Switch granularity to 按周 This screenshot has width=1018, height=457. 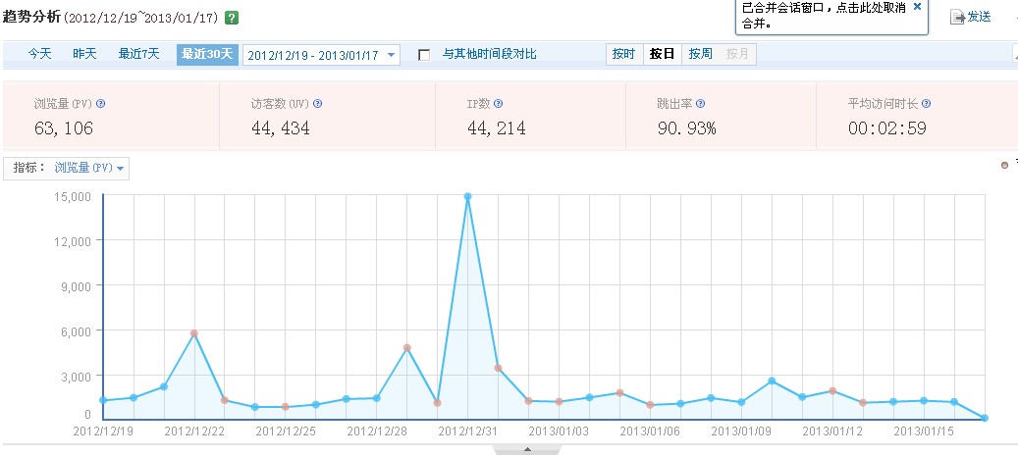click(x=700, y=55)
